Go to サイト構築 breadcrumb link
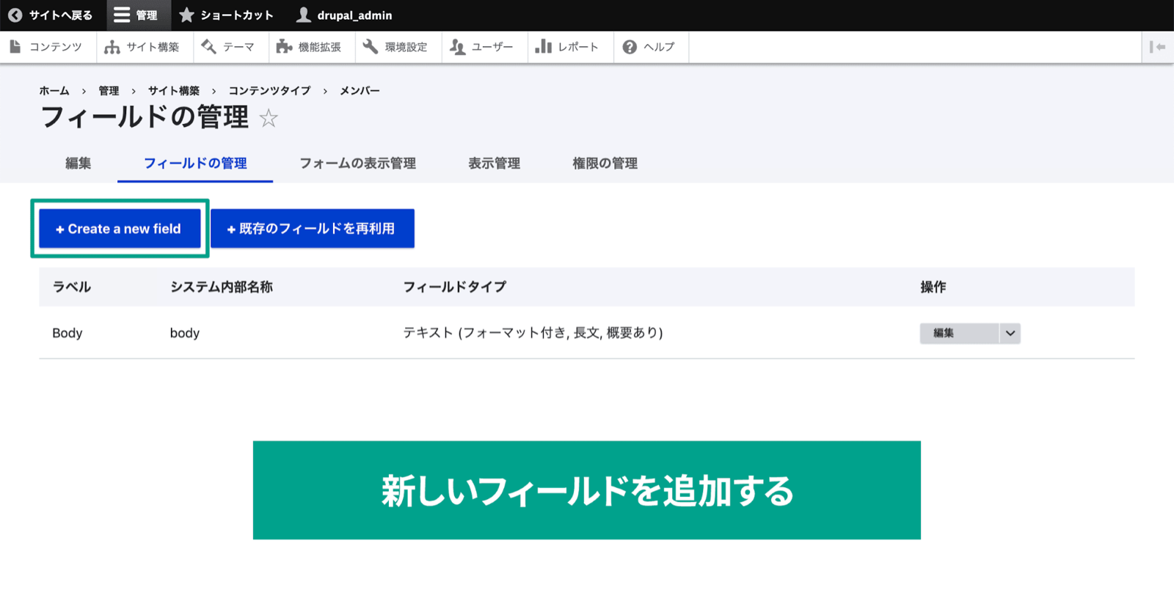Viewport: 1174px width, 612px height. 174,91
